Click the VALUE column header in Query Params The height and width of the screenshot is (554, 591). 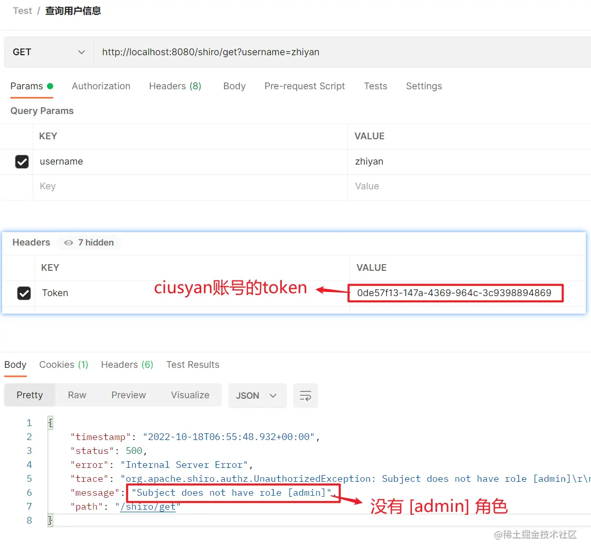tap(370, 136)
